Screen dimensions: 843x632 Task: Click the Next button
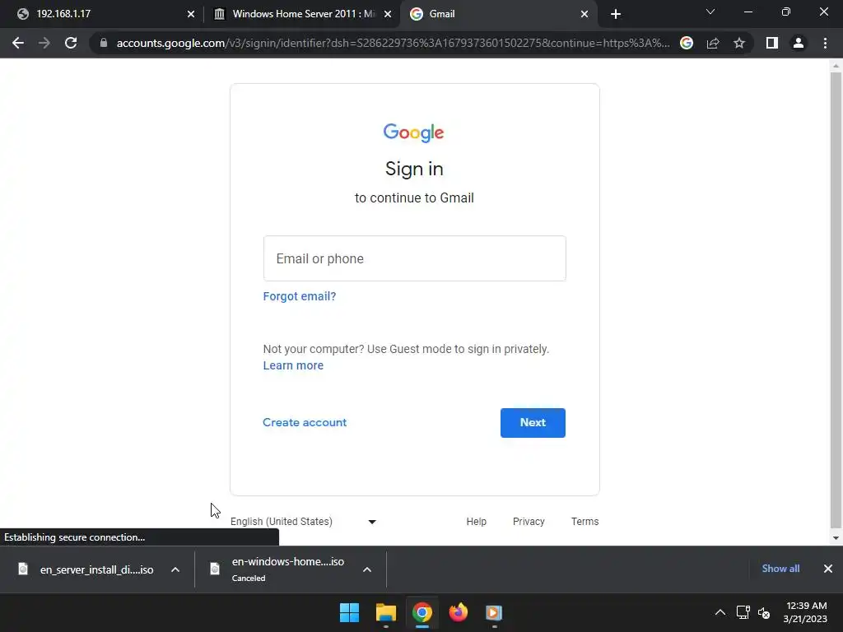click(x=533, y=422)
